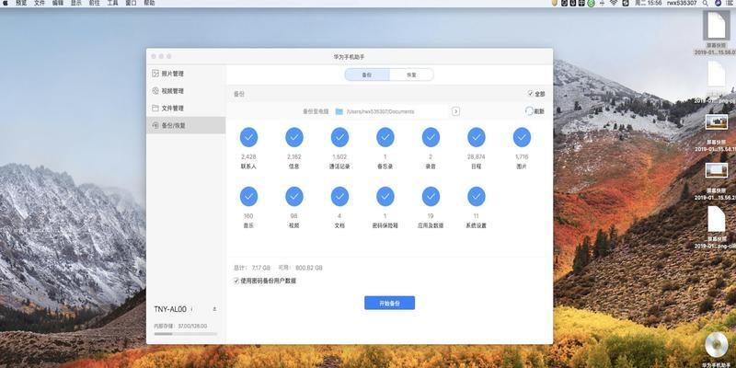Toggle 使用密码备份用户数据 checkbox
Viewport: 736px width, 368px height.
click(x=236, y=281)
